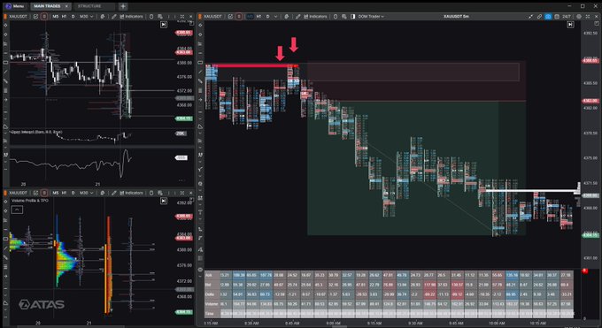Select M5 timeframe in bottom-left chart
602x328 pixels.
tap(56, 193)
